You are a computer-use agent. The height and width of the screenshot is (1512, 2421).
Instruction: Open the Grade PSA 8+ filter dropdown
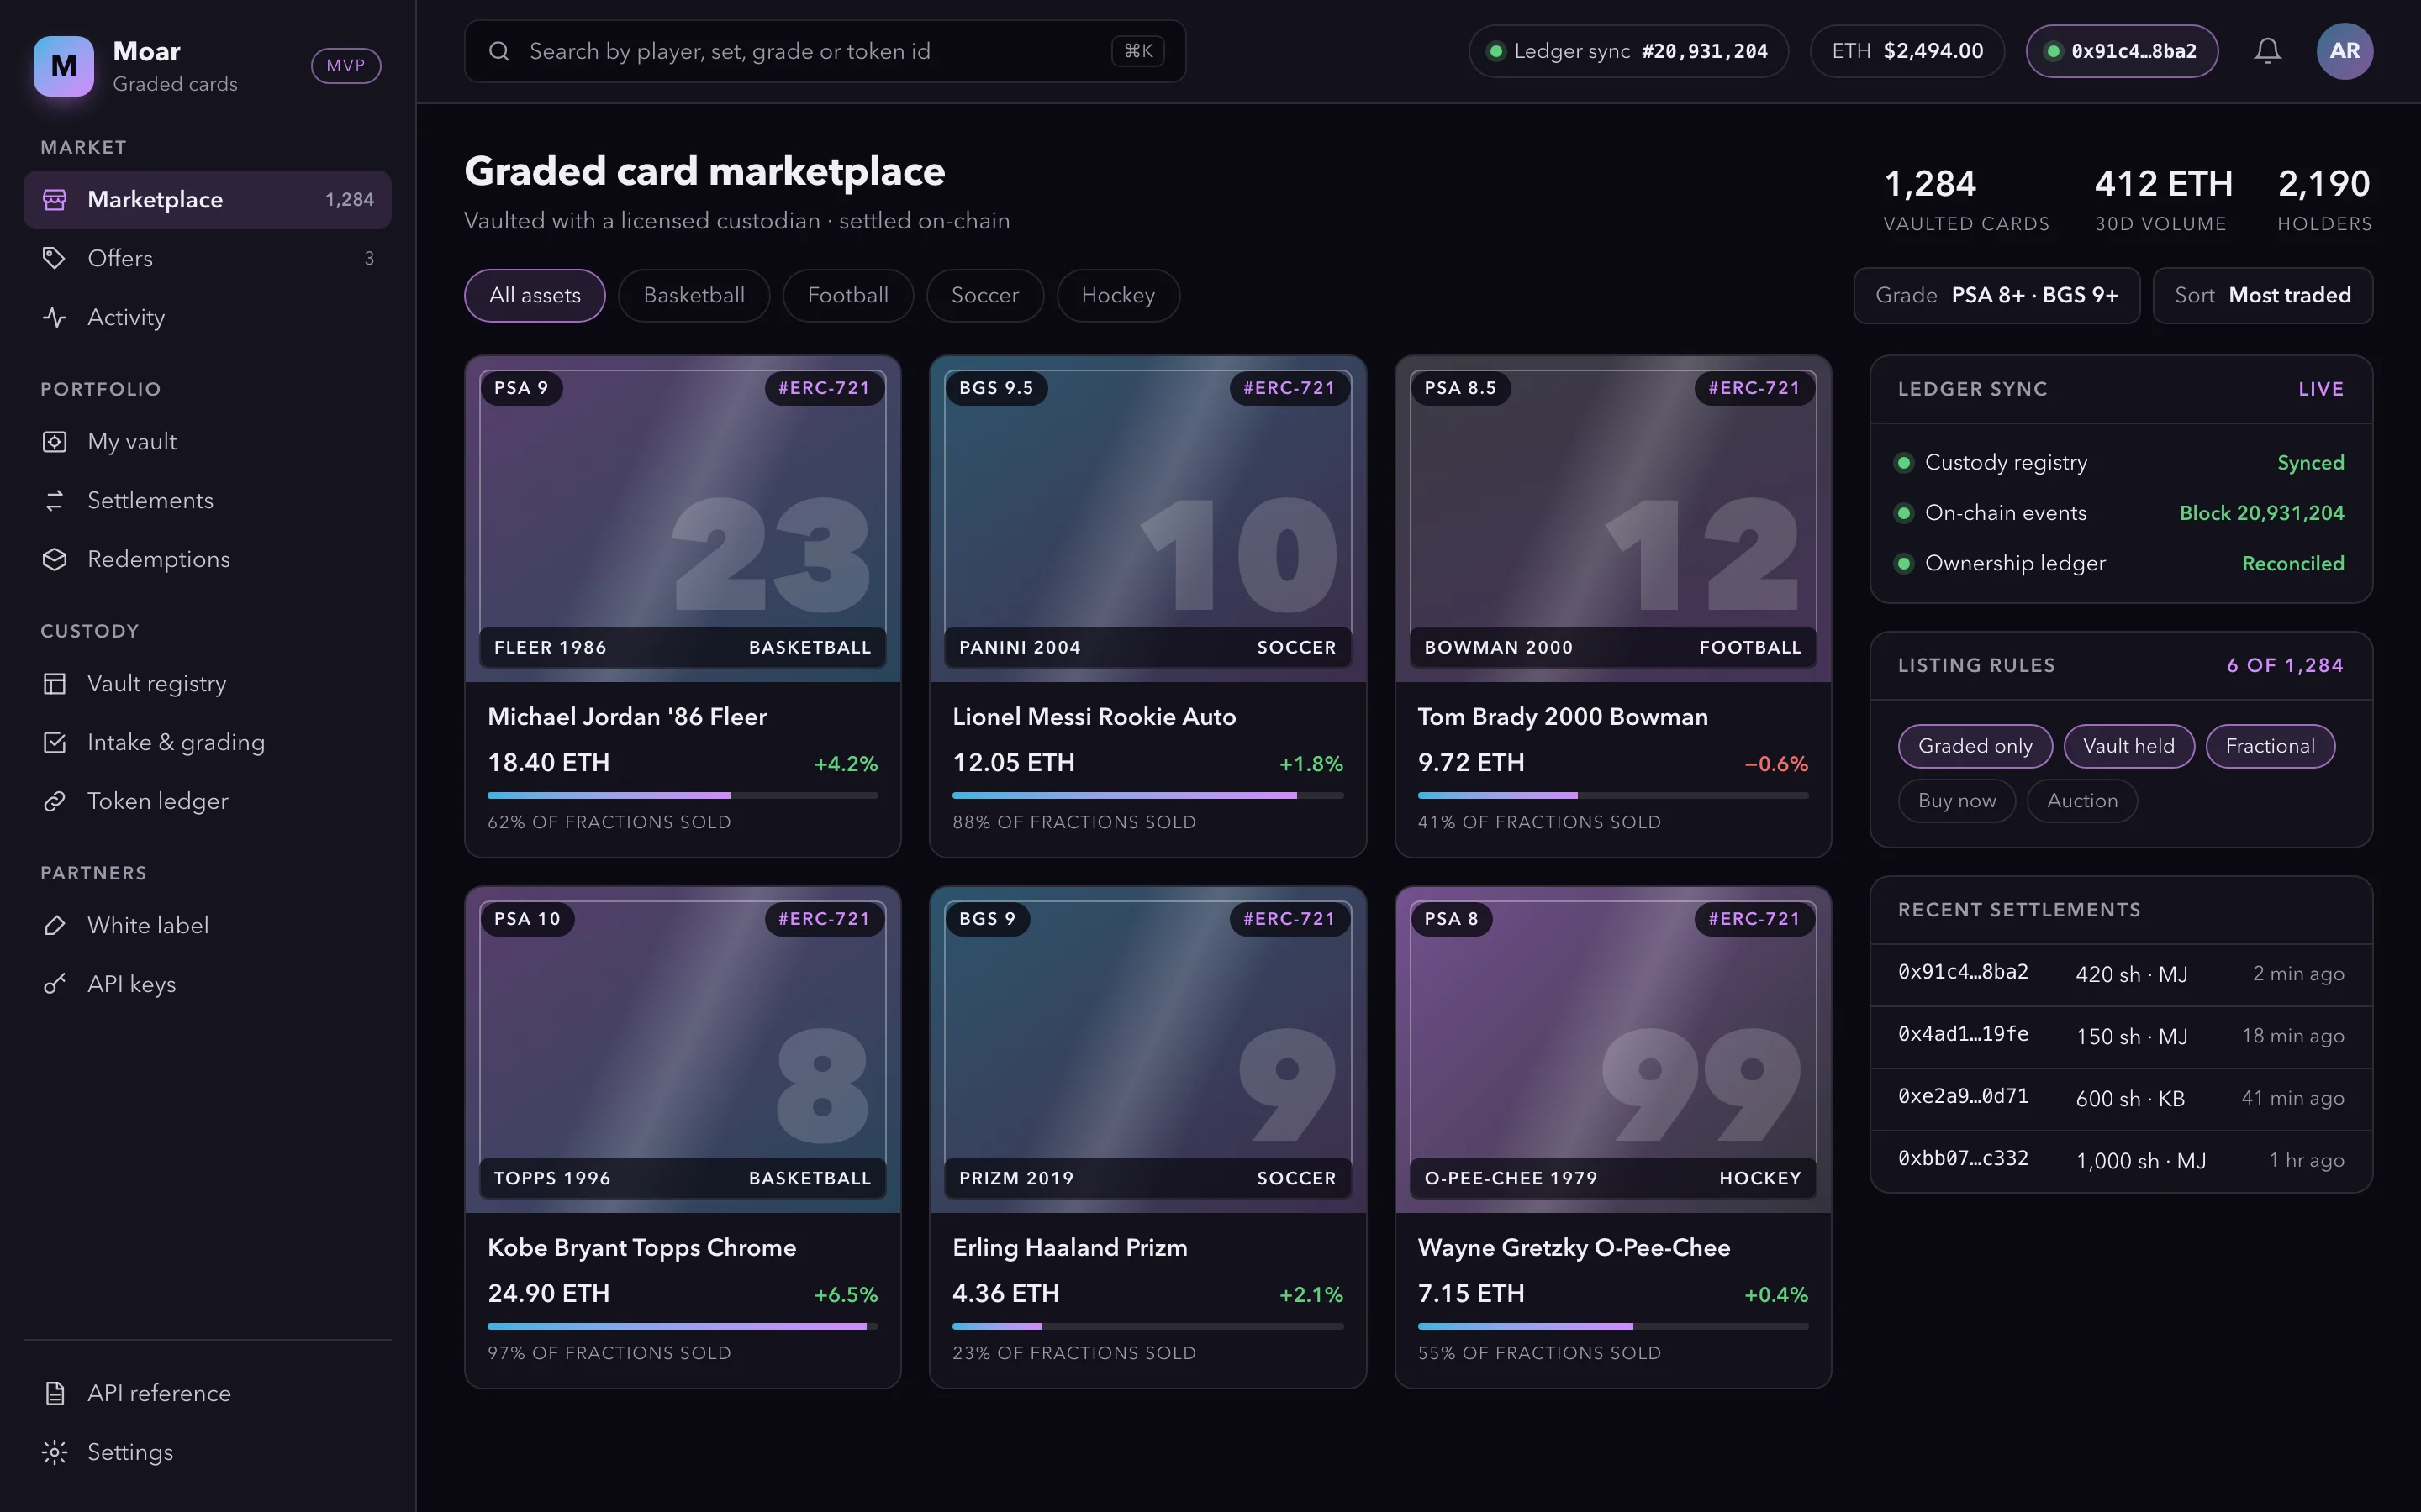(1996, 295)
